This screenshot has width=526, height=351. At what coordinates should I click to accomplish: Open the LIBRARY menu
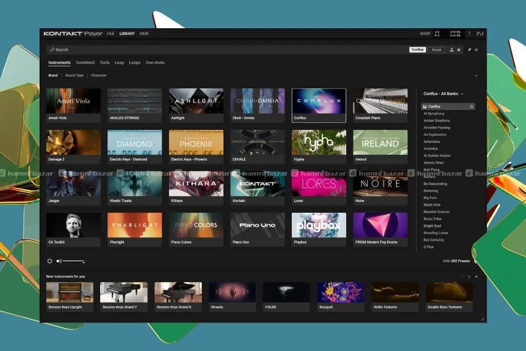coord(127,33)
